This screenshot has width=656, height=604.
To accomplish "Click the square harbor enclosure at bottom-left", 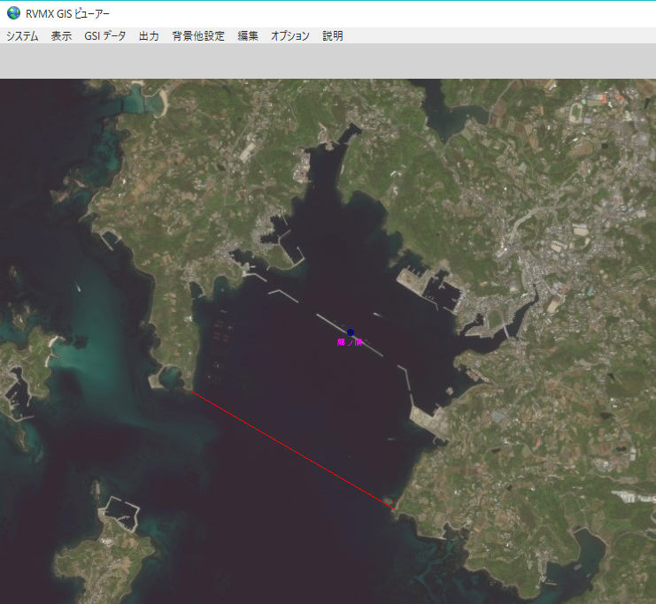I will (121, 512).
